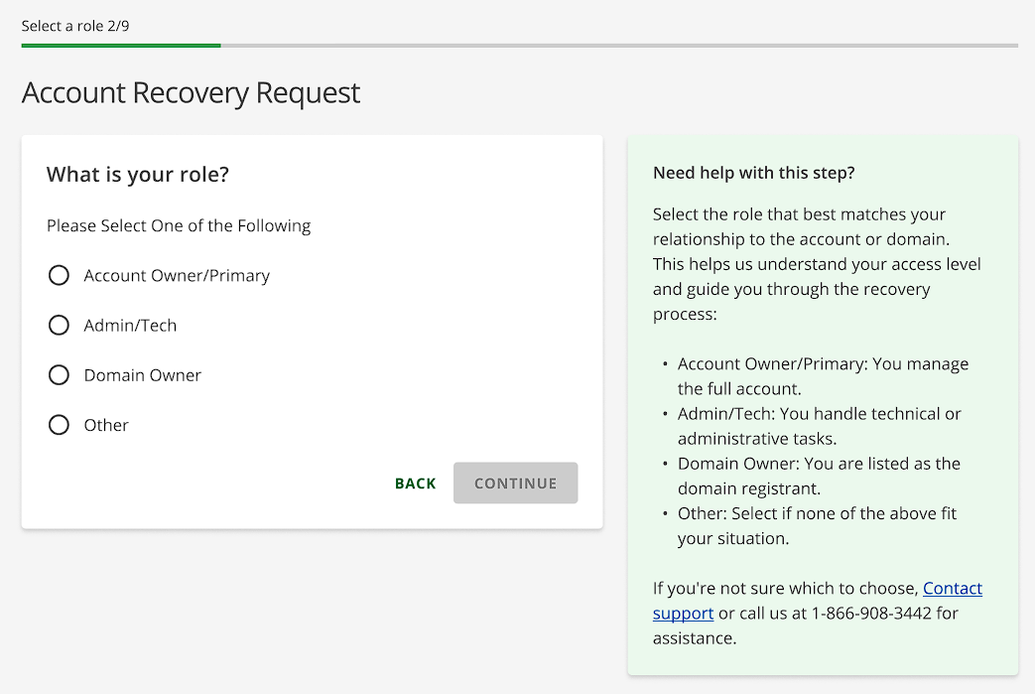The image size is (1035, 694).
Task: Open the Contact support link
Action: pos(952,589)
